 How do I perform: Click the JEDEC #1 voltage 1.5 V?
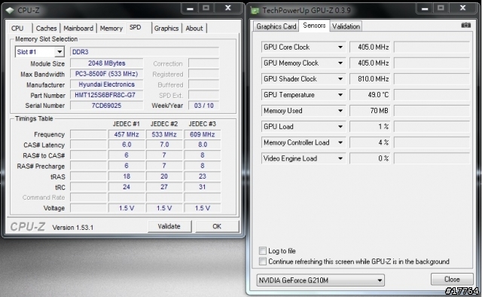127,208
